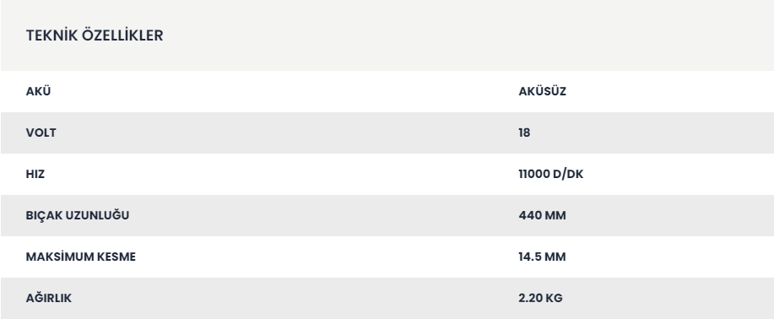Select the BIÇAK UZUNLUĞU label

pos(78,215)
